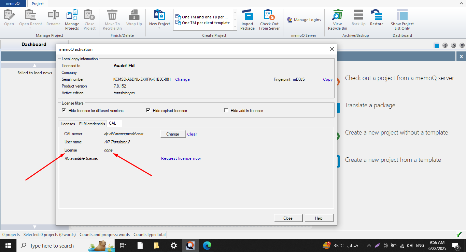The height and width of the screenshot is (252, 466).
Task: Click the previous arrow in dashboard header
Action: pos(445,45)
